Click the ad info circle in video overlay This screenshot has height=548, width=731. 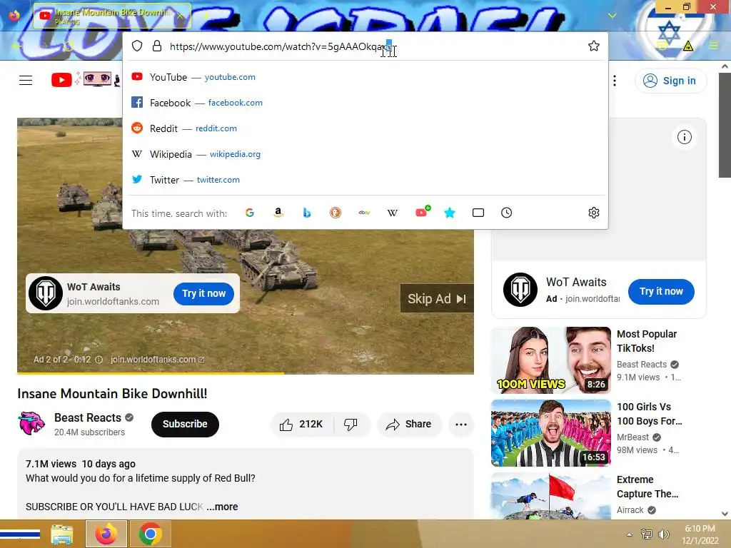tap(99, 360)
